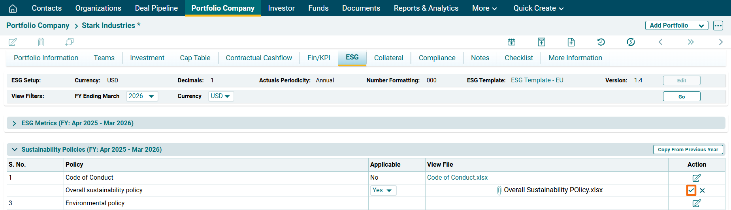Click the home icon in the navigation bar
Screen dimensions: 731x210
click(x=13, y=8)
